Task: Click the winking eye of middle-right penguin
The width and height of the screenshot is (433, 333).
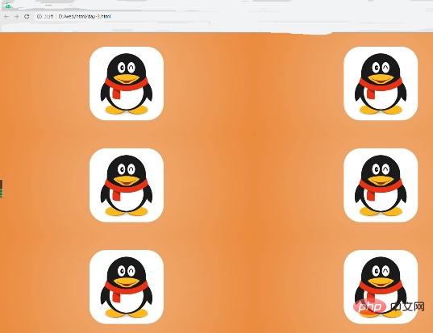Action: 385,169
